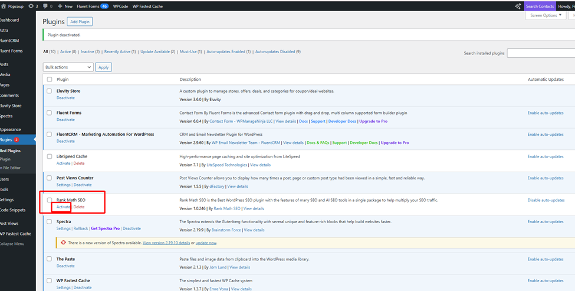
Task: Filter plugins by Must-Use (1)
Action: pos(190,52)
